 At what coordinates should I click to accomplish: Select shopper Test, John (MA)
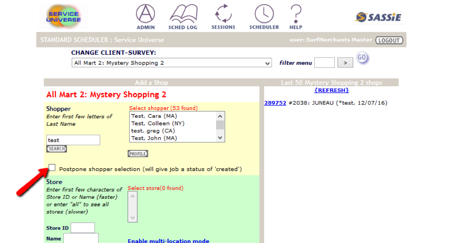[x=154, y=138]
